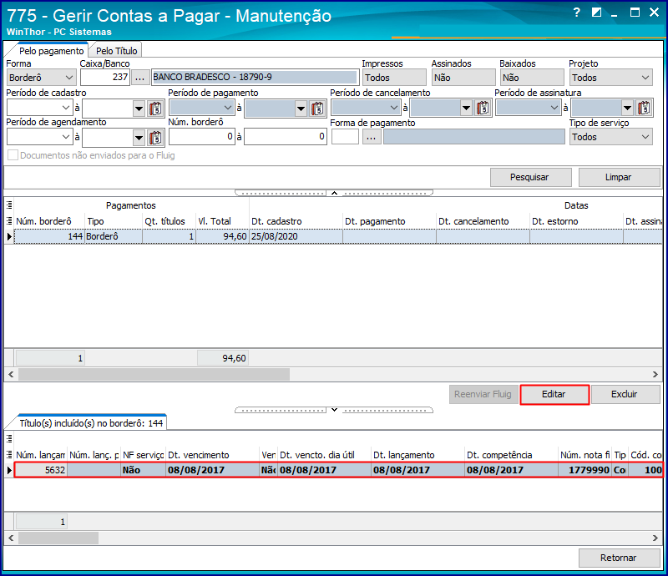Click the Núm. borderô end field
The width and height of the screenshot is (668, 576).
286,137
